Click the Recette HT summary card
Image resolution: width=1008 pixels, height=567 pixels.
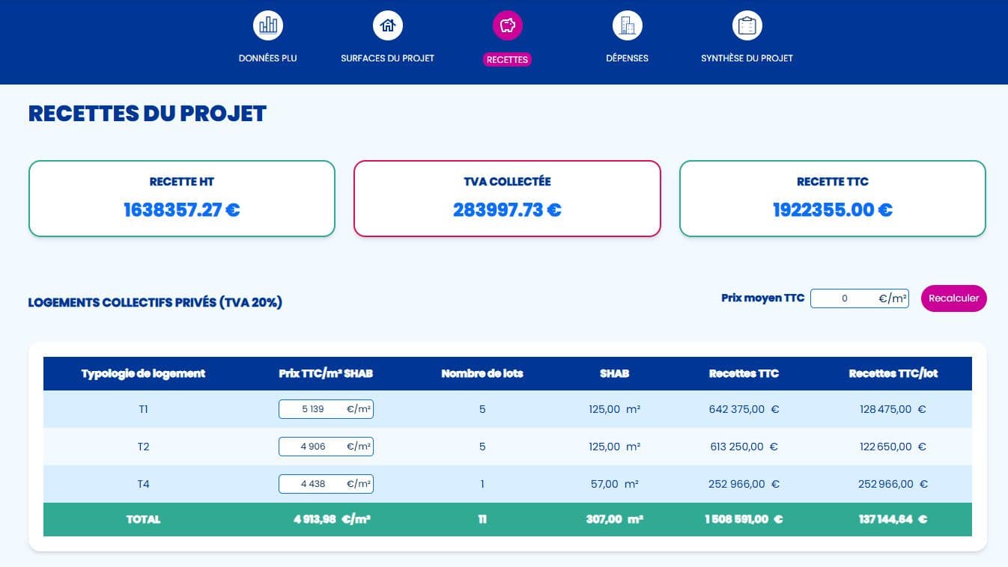click(x=182, y=199)
